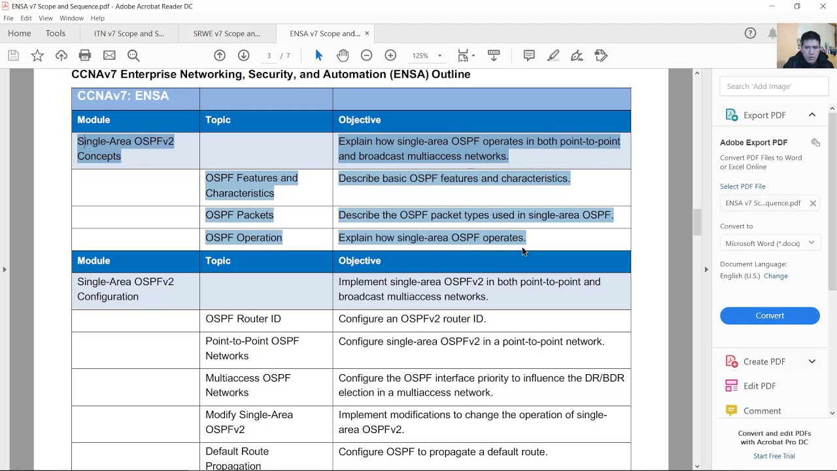Select the Highlight text pen tool
This screenshot has height=471, width=837.
tap(553, 56)
